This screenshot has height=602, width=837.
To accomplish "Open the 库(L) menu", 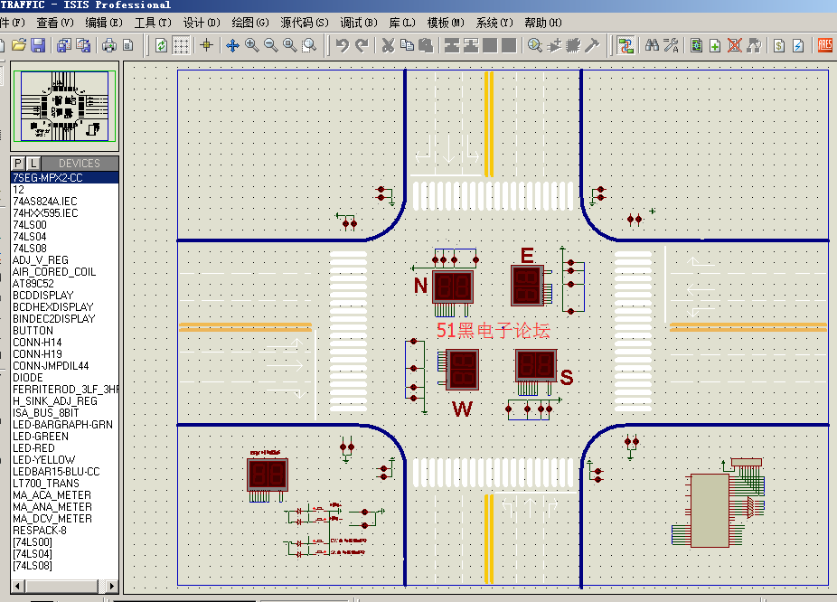I will 402,23.
